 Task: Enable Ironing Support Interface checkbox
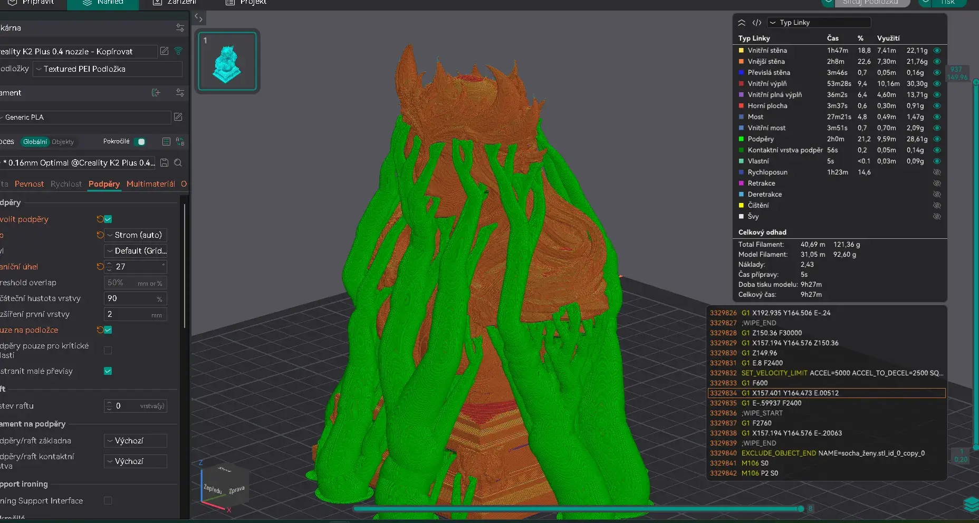point(108,500)
